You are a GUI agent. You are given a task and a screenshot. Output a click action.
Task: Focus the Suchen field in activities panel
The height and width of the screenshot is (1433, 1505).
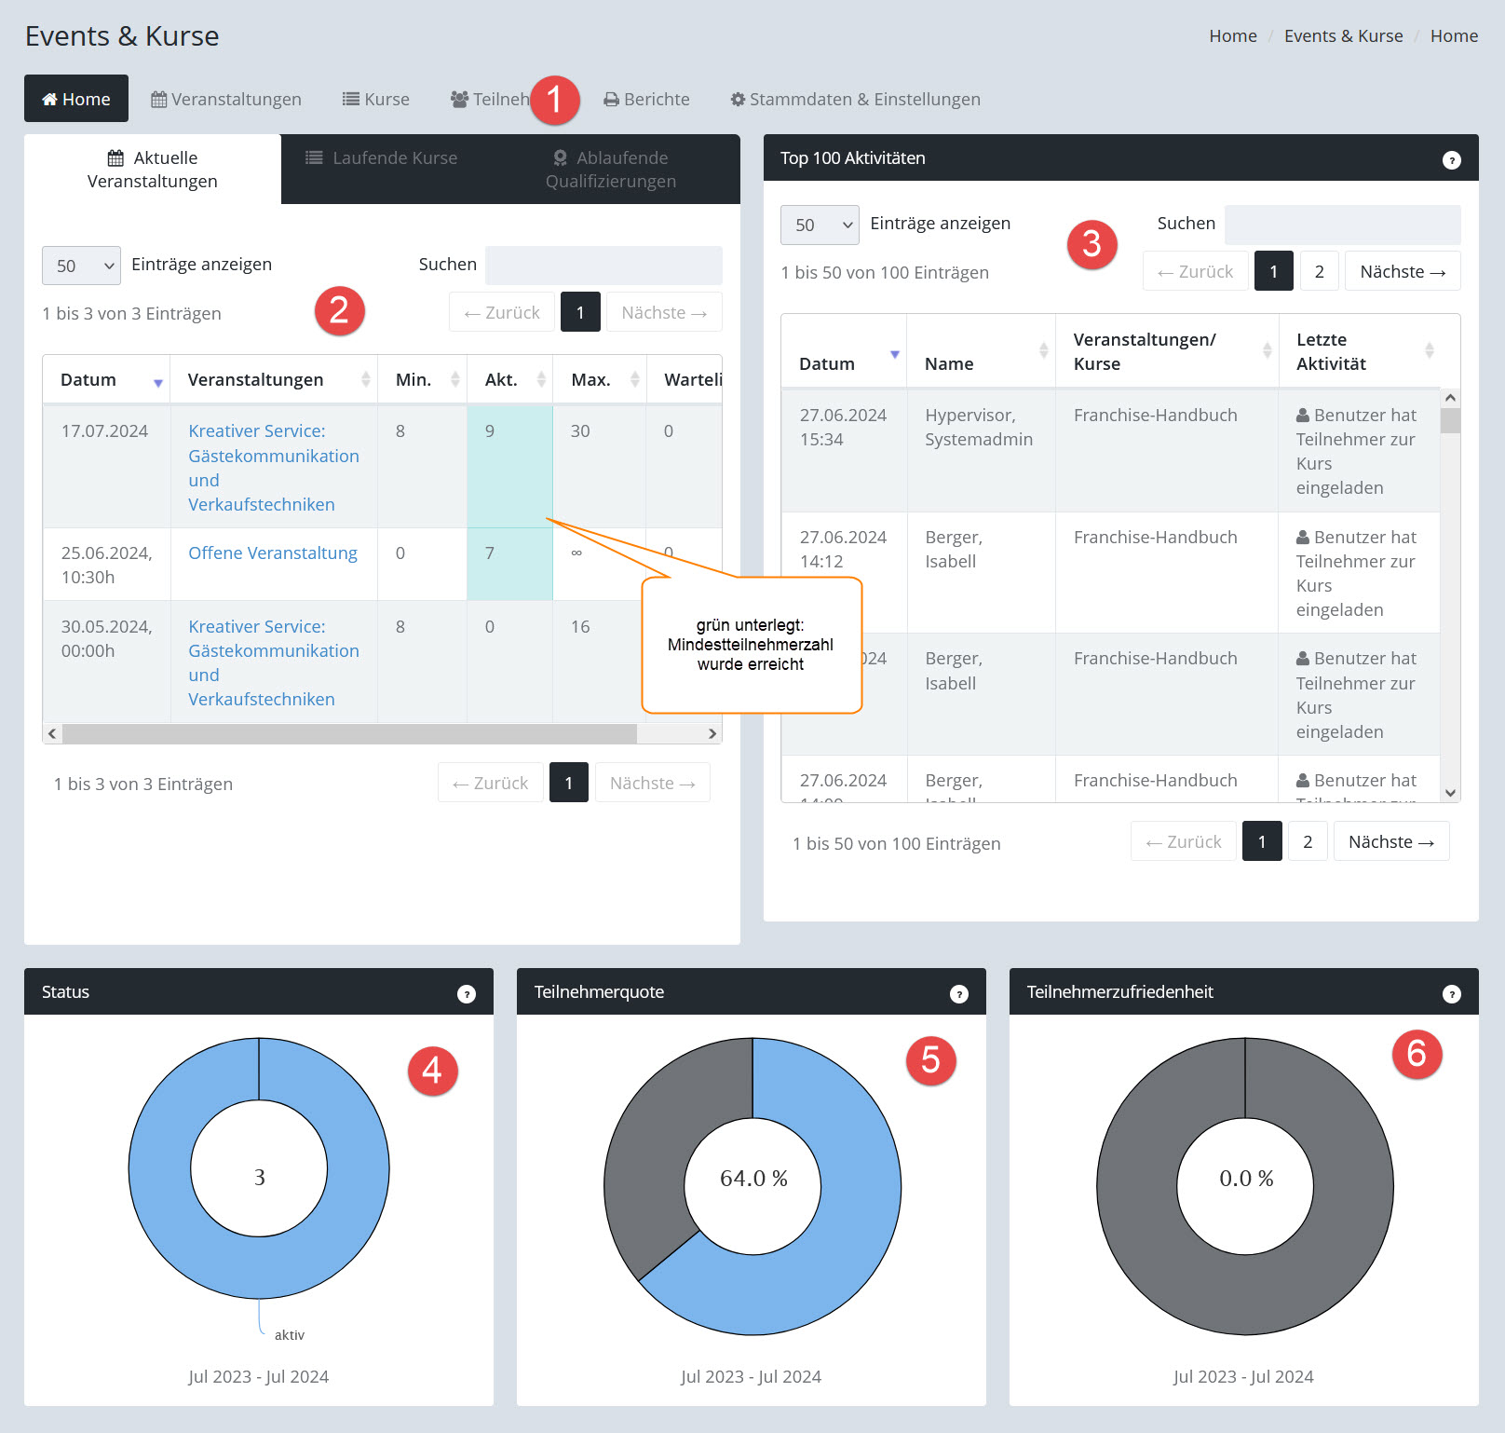tap(1341, 225)
